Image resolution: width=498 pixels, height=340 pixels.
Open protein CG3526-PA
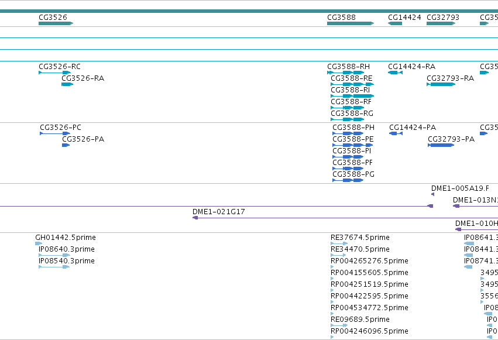83,139
